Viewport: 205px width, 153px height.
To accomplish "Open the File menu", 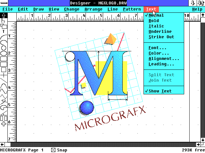I will click(x=8, y=9).
